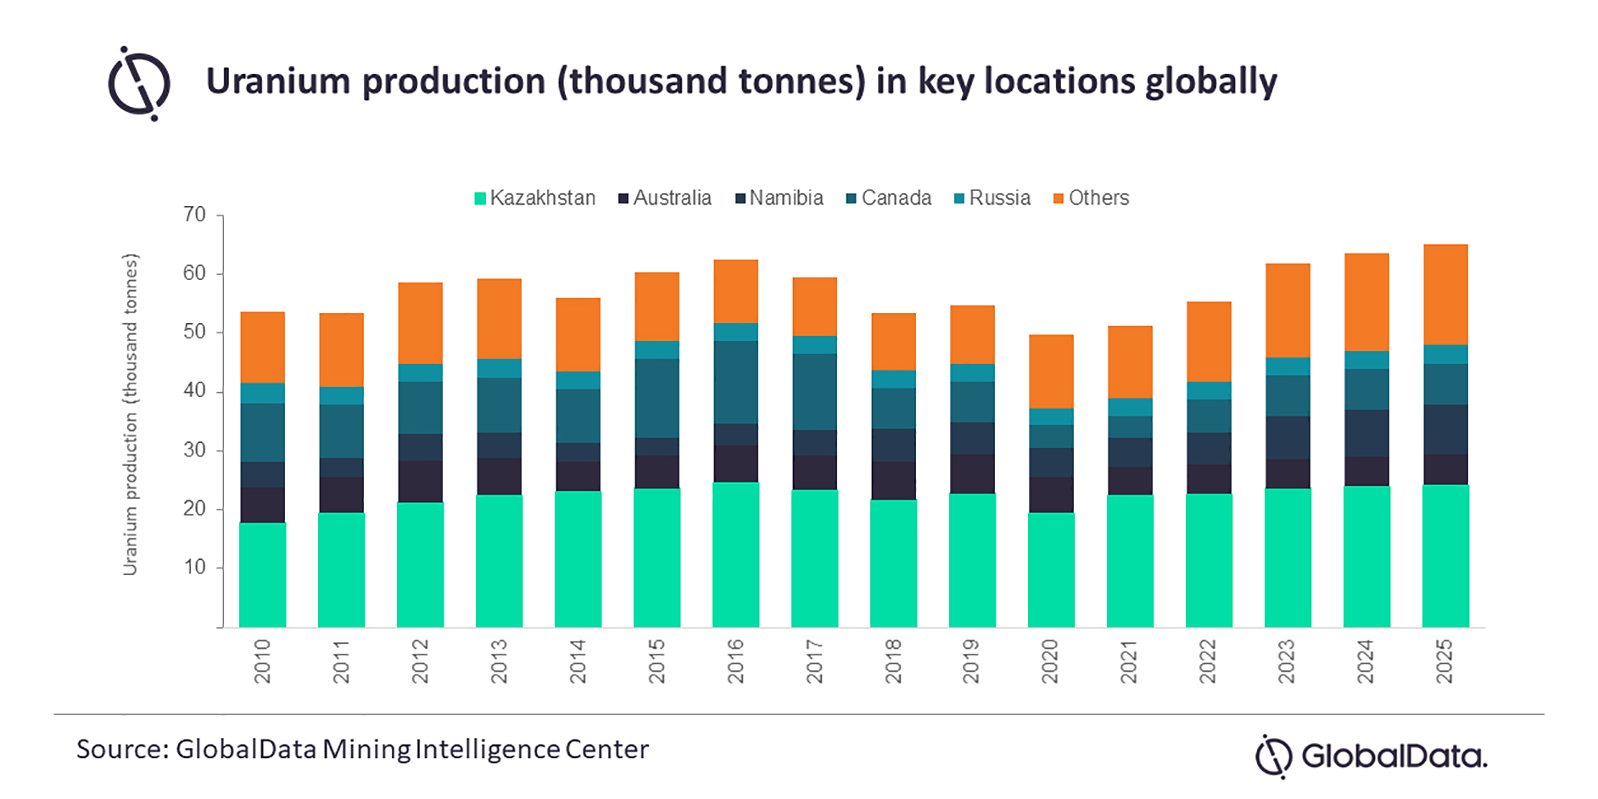Click the orange Others legend swatch
1598x799 pixels.
point(1059,198)
